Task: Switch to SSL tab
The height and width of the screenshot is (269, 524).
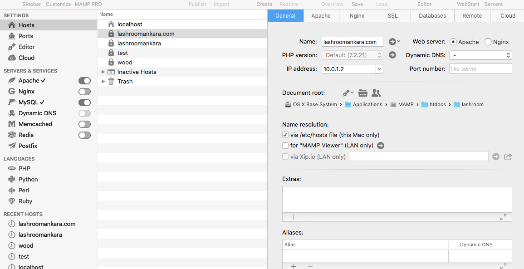Action: point(393,16)
